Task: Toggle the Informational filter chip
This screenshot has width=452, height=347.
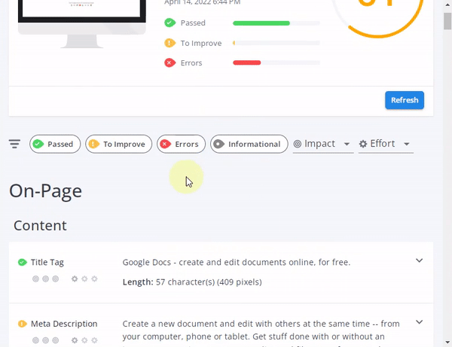Action: coord(249,144)
